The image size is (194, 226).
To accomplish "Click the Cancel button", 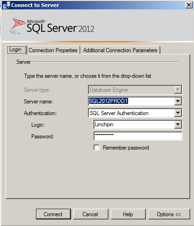I will tap(91, 214).
